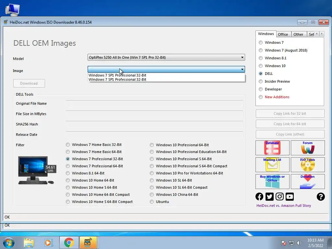The image size is (332, 249).
Task: Click the Release Date field
Action: (x=154, y=135)
